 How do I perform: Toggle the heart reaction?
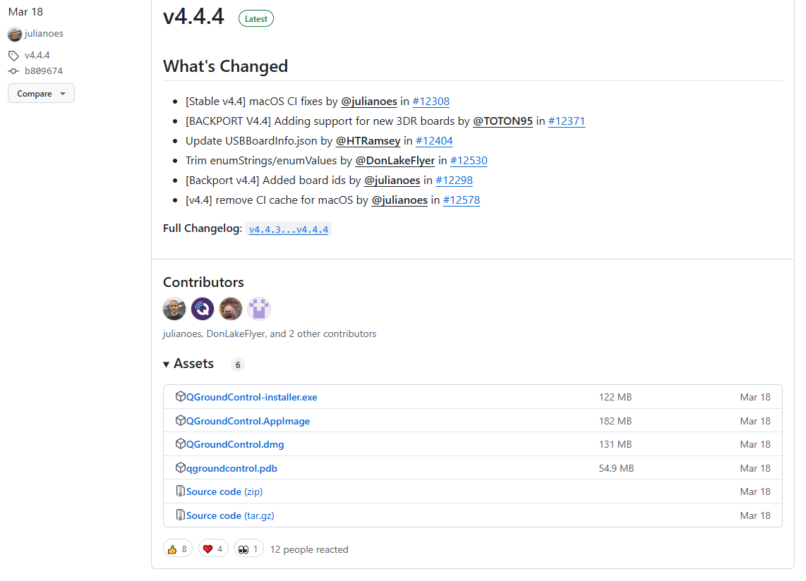(x=213, y=549)
